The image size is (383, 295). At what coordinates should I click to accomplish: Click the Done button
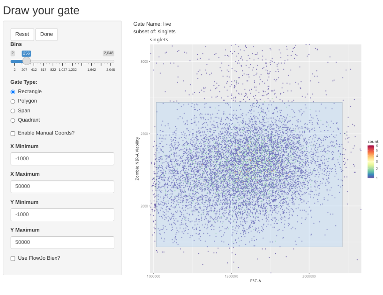point(47,34)
